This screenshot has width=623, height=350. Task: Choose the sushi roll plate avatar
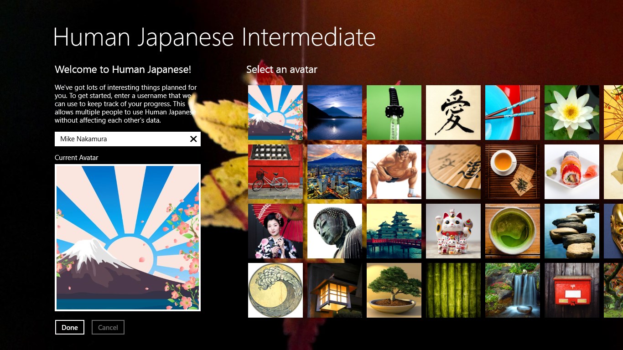click(x=571, y=172)
